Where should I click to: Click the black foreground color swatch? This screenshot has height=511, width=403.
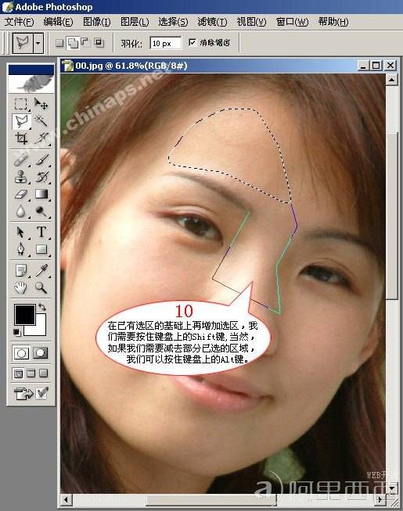pyautogui.click(x=24, y=314)
